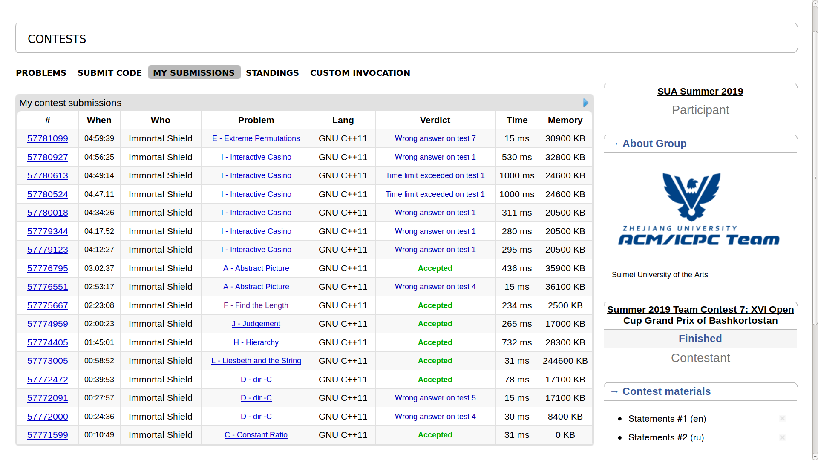Open the About Group sidebar heading
The height and width of the screenshot is (460, 818).
[654, 144]
